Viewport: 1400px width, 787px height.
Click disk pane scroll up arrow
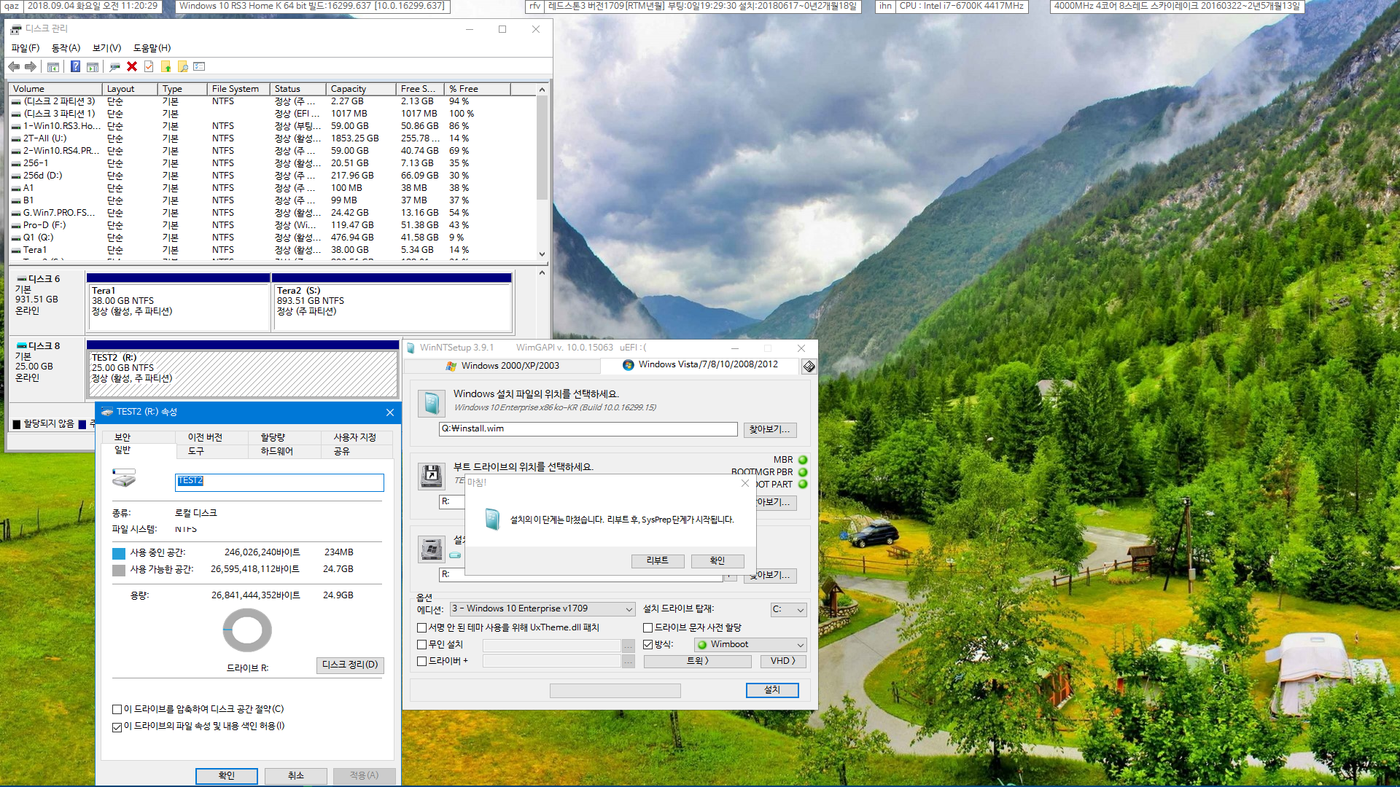542,273
